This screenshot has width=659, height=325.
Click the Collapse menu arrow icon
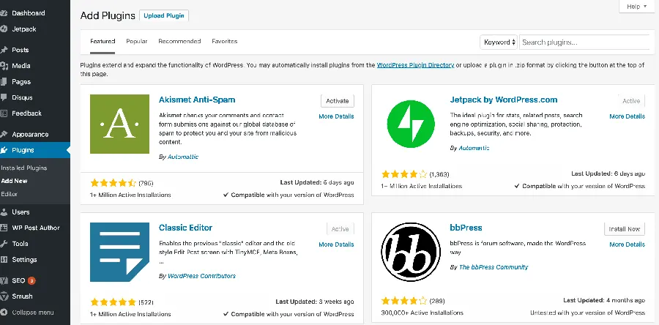point(4,313)
